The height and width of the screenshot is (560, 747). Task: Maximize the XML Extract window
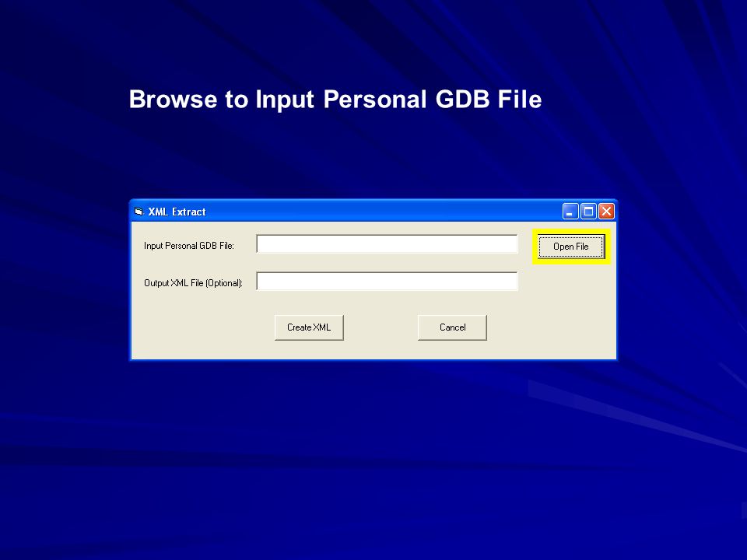(588, 211)
